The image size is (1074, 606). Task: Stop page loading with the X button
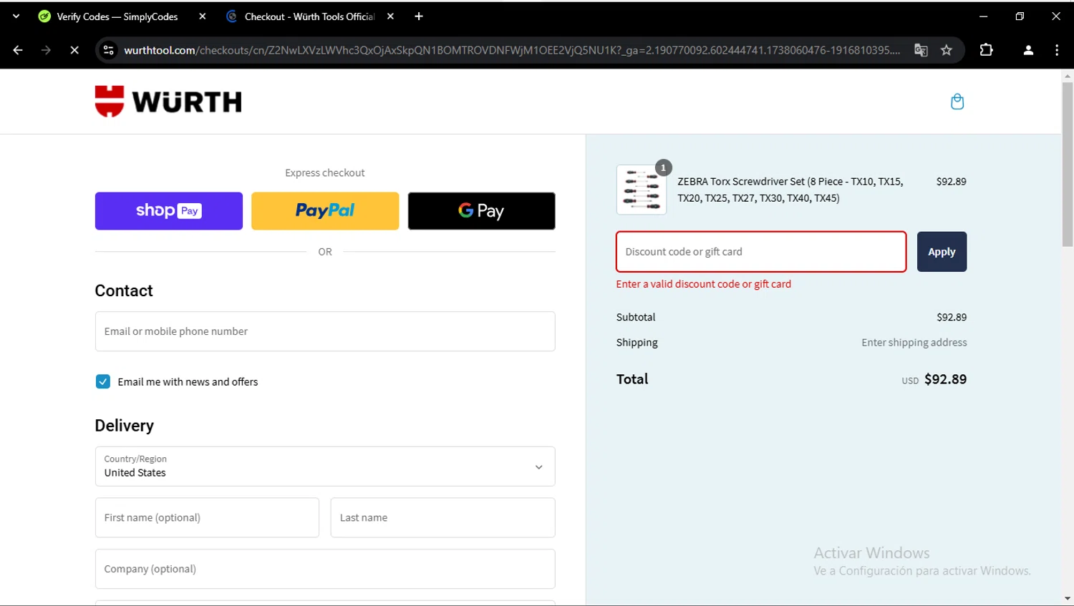[74, 50]
